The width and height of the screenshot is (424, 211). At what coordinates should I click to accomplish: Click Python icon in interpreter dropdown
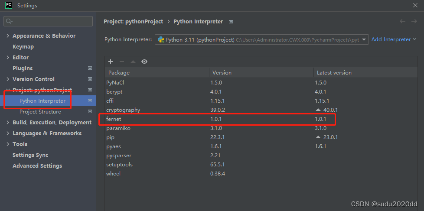tap(161, 39)
